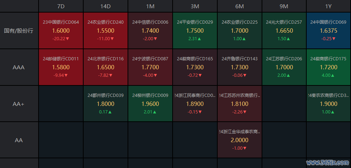
Task: Open the 浙江金华成泰农商 CD cell
Action: [x=240, y=140]
